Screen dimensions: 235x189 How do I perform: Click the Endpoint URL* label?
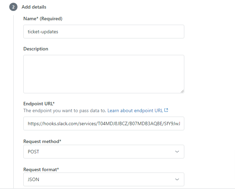(x=39, y=104)
